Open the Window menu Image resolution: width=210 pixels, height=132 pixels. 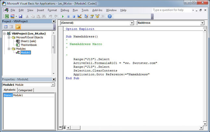(x=111, y=10)
